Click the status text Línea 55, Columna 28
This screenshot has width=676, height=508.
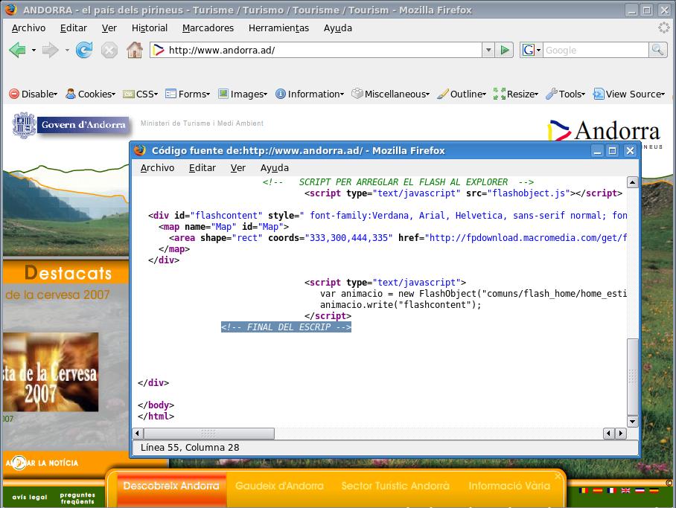coord(190,447)
